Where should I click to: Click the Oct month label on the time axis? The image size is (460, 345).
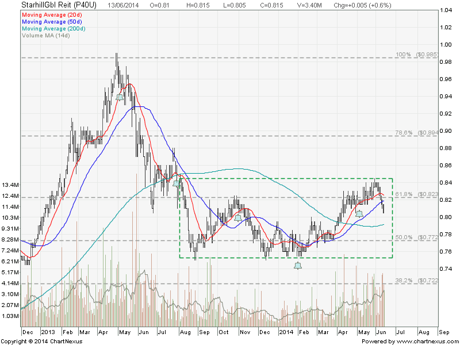click(x=224, y=332)
